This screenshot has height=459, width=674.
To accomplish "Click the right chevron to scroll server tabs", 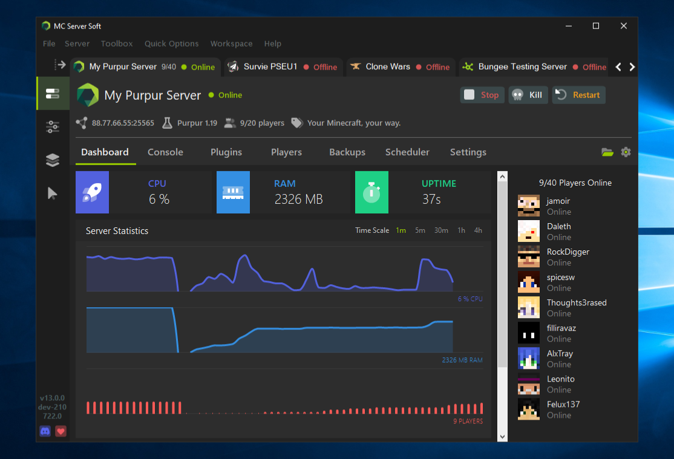I will 632,67.
